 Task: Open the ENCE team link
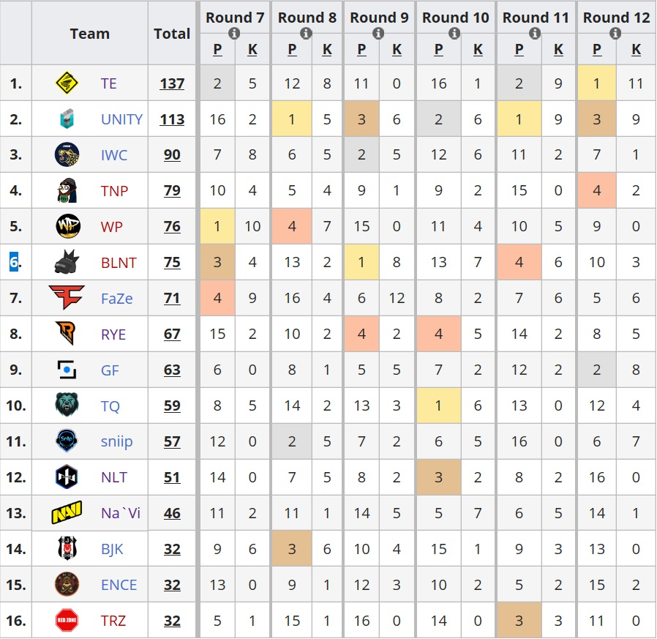click(119, 585)
